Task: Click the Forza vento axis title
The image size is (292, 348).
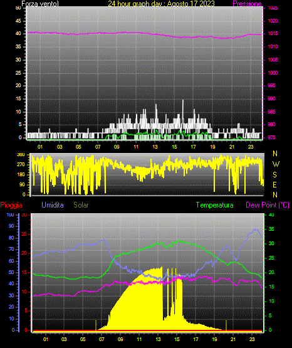Action: (40, 4)
